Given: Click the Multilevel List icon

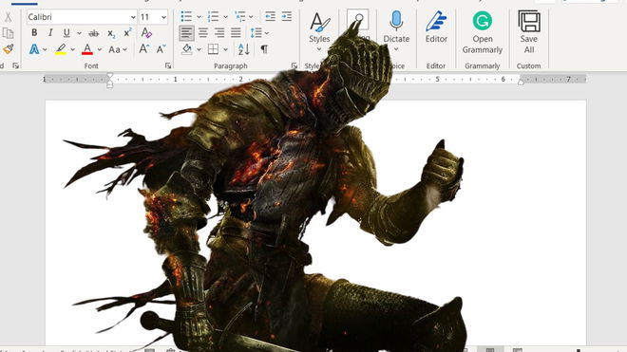Looking at the screenshot, I should 240,17.
